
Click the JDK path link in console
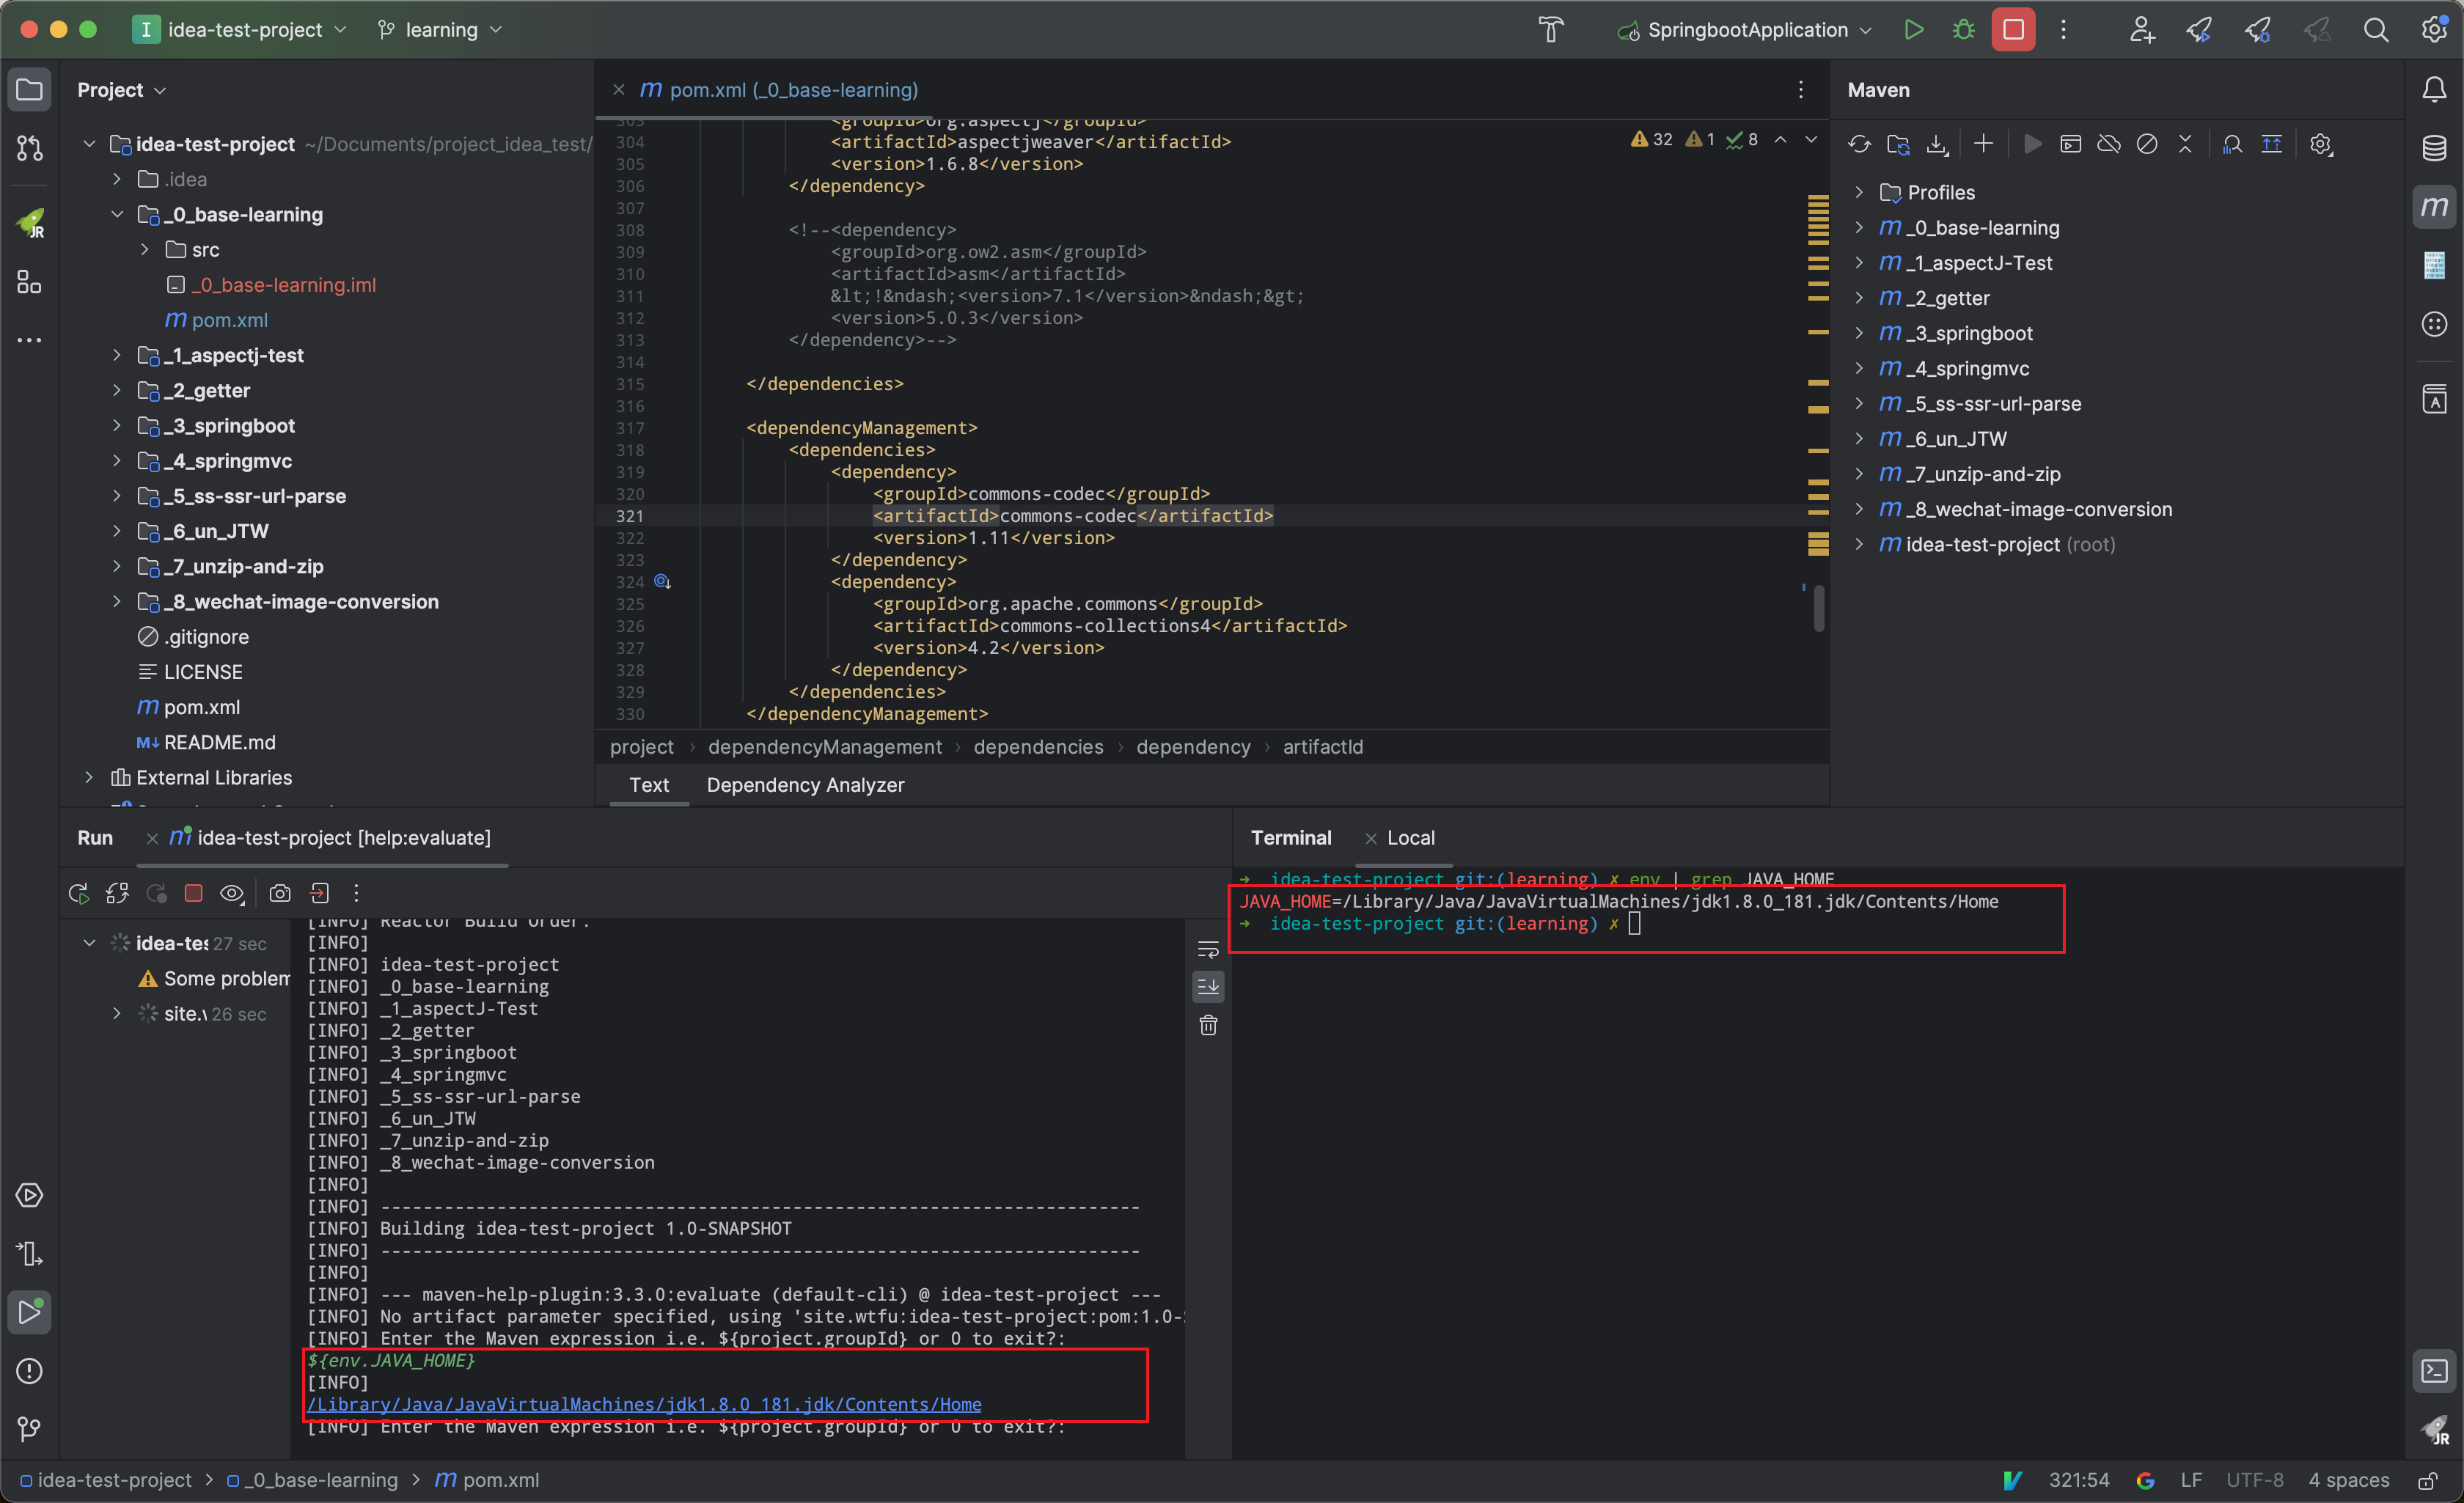tap(644, 1404)
